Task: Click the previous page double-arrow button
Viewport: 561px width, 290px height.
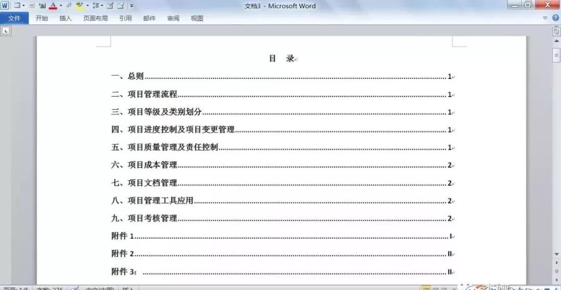Action: (x=556, y=263)
